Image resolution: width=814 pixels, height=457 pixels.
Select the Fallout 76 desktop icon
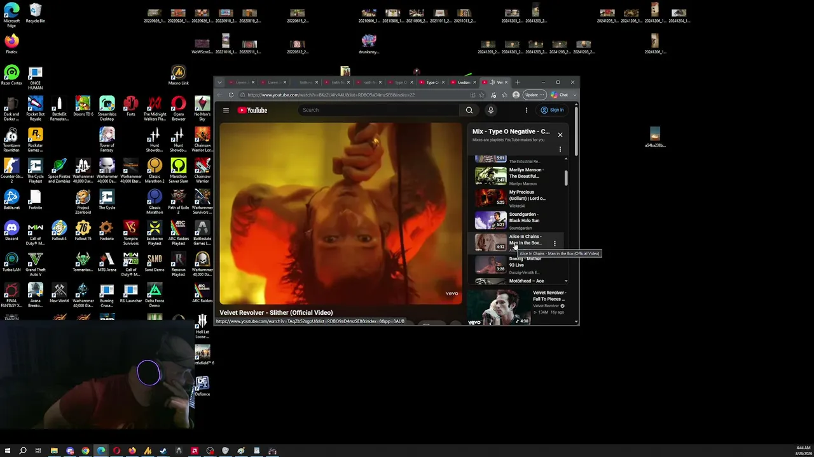[x=83, y=230]
